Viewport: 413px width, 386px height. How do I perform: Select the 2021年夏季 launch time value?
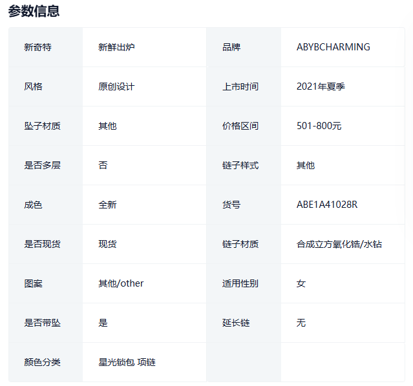point(321,86)
